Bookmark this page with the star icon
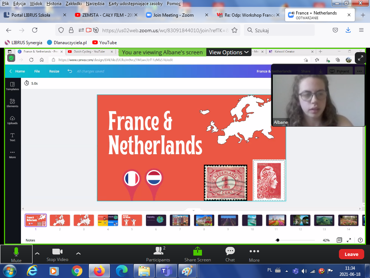The image size is (370, 278). coord(234,30)
